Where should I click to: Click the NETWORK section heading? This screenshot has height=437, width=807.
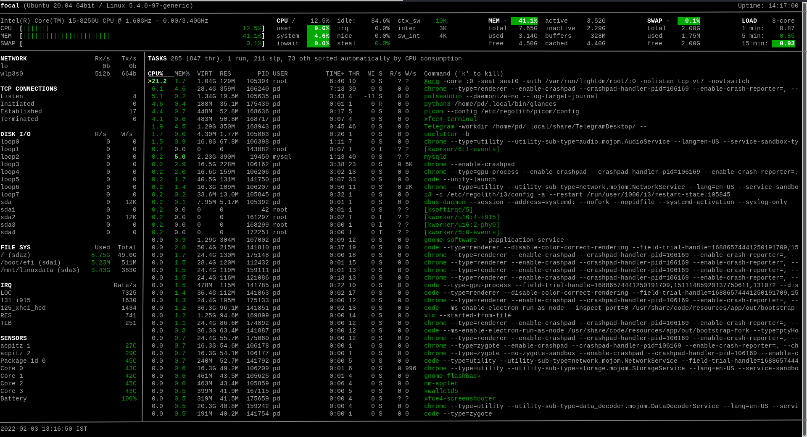[13, 59]
